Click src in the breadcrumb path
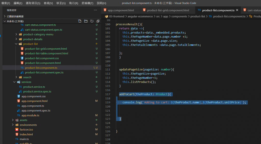The width and height of the screenshot is (261, 144). point(158,16)
